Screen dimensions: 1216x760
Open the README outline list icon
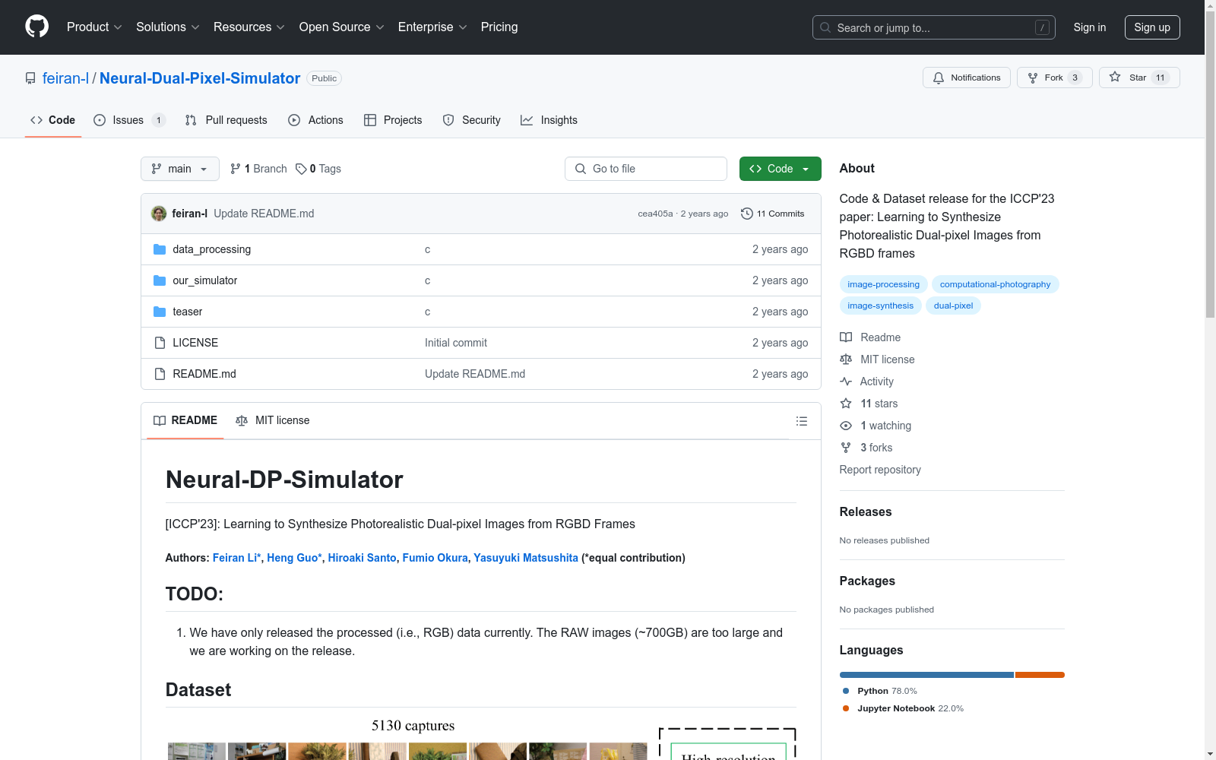[801, 421]
